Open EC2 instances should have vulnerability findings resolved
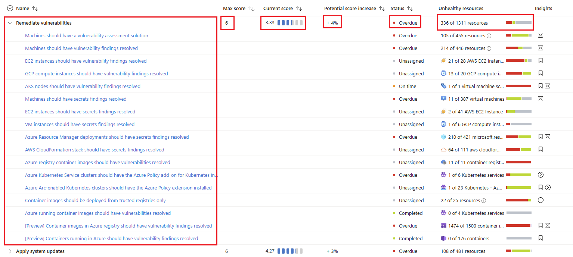The image size is (573, 257). pyautogui.click(x=86, y=61)
